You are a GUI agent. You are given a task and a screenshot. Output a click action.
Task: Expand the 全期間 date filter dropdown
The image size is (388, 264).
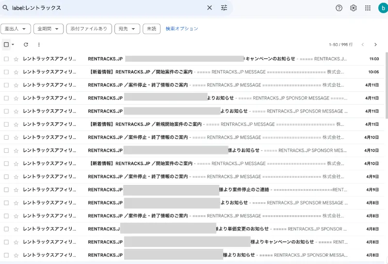48,29
